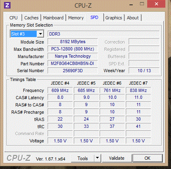Click the part number M2F8G64CB8HB5N-DI

pyautogui.click(x=73, y=63)
